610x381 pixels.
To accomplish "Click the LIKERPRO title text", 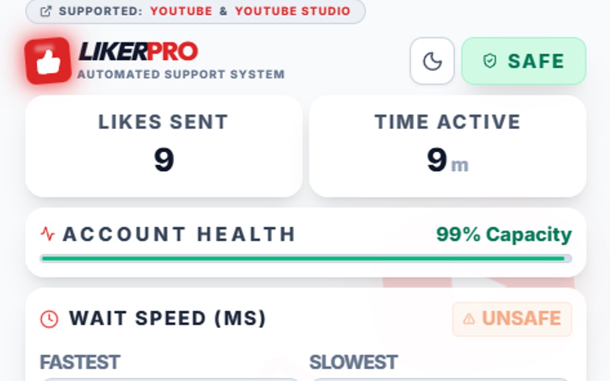I will [138, 51].
